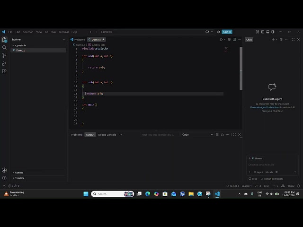
Task: Open the Extensions view
Action: tap(4, 71)
